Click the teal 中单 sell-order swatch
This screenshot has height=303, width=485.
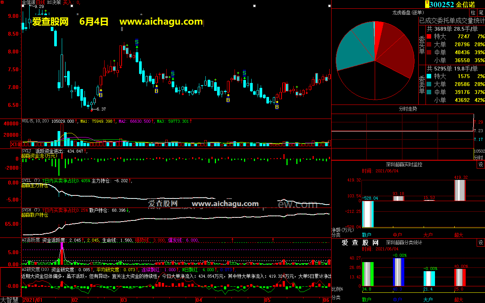(429, 92)
